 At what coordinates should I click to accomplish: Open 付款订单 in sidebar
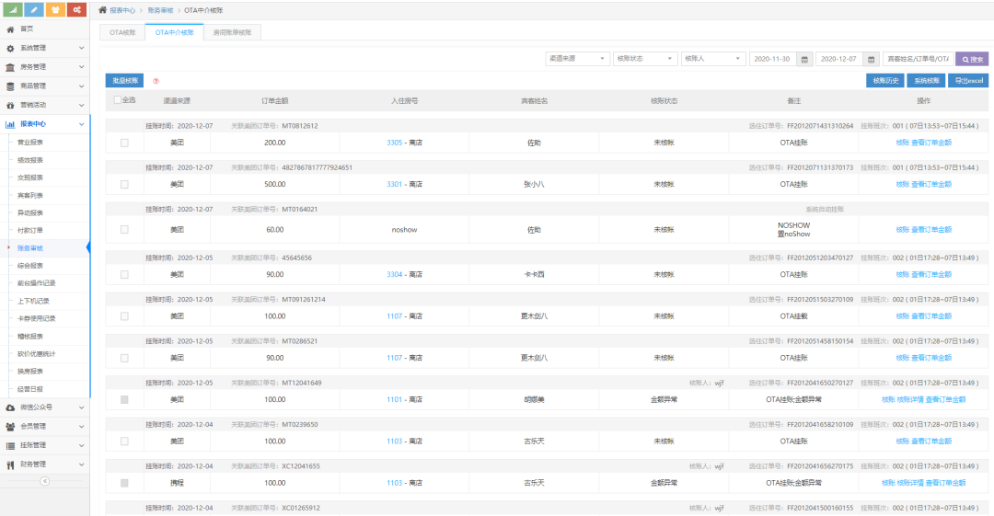(x=29, y=231)
